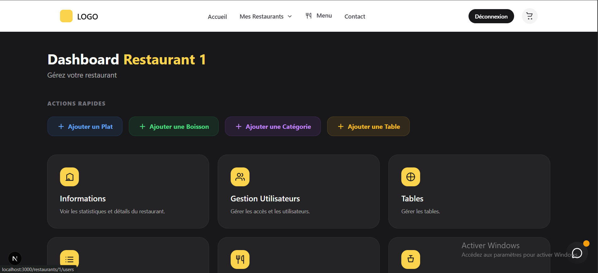Open the chat bubble widget
The image size is (598, 273).
(577, 253)
